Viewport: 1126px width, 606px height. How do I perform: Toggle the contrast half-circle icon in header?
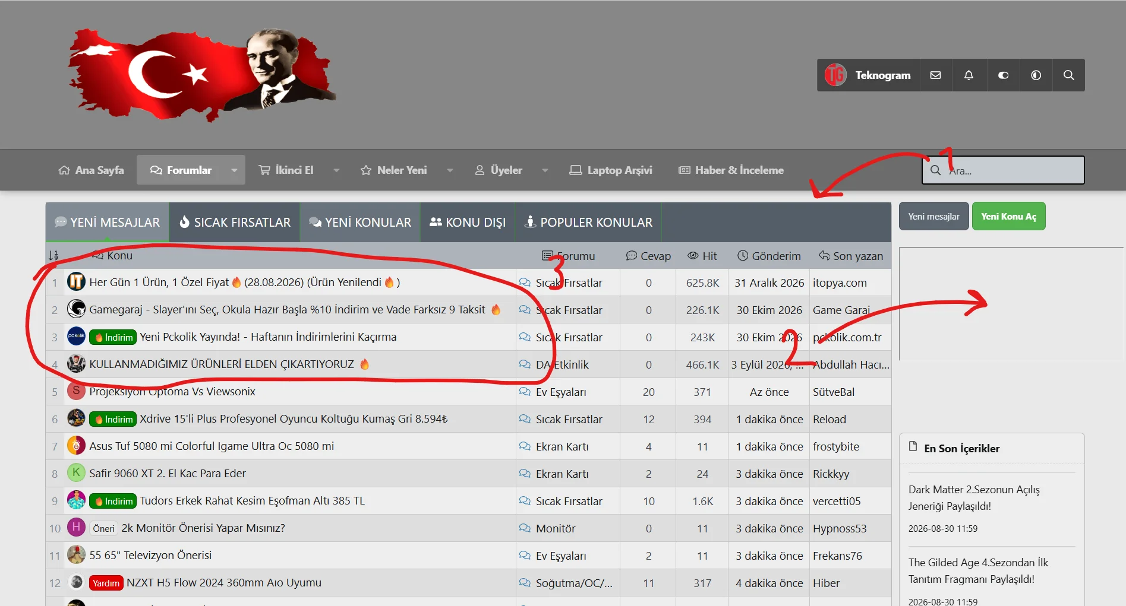click(x=1036, y=75)
